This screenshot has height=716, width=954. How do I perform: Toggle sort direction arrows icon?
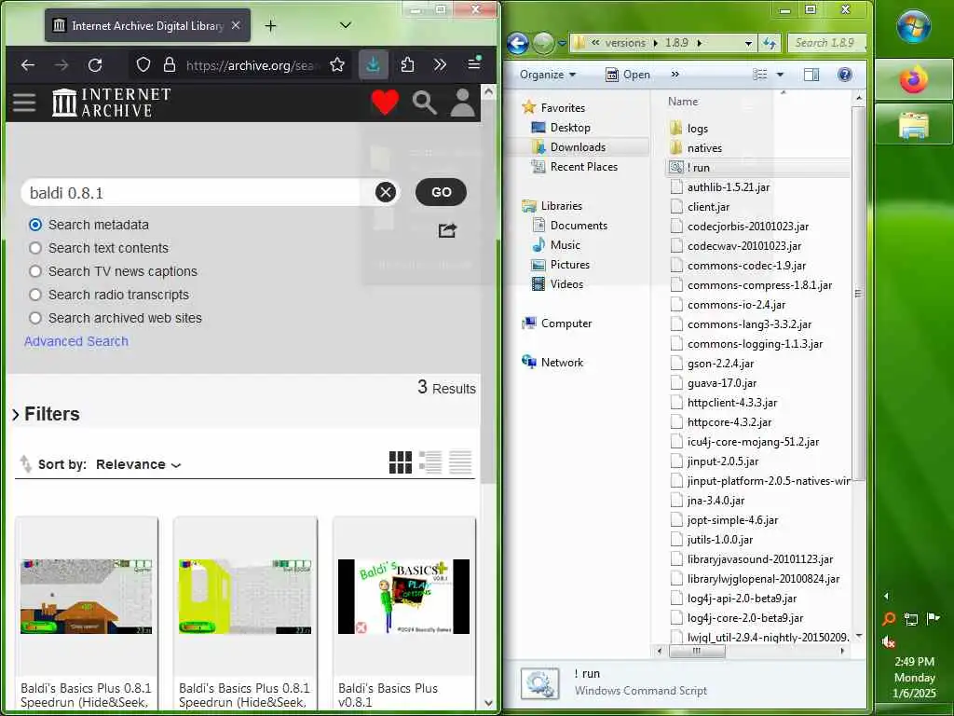[25, 464]
